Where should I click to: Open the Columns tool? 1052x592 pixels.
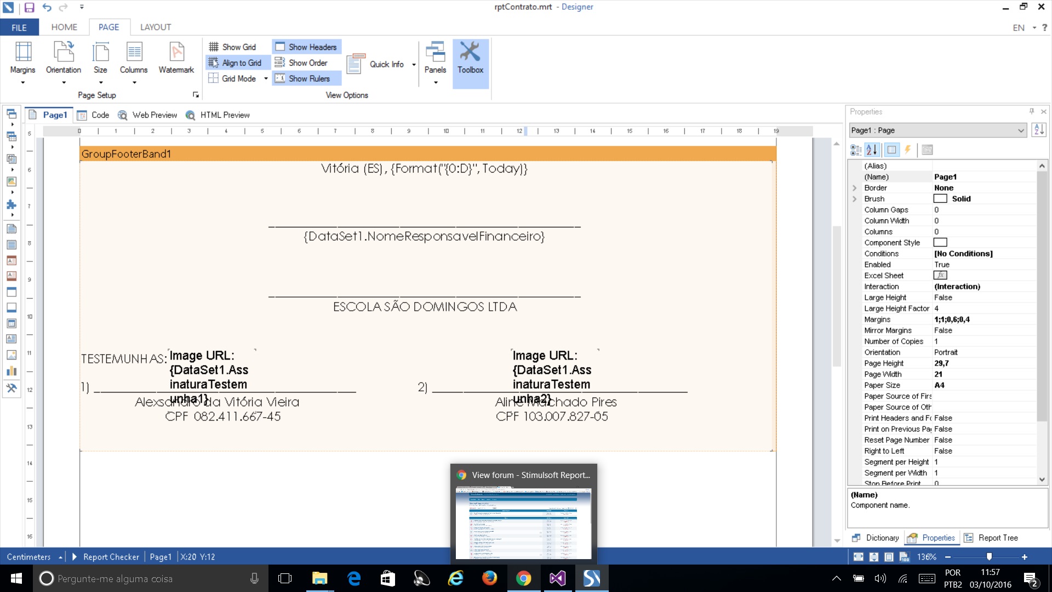pyautogui.click(x=134, y=63)
